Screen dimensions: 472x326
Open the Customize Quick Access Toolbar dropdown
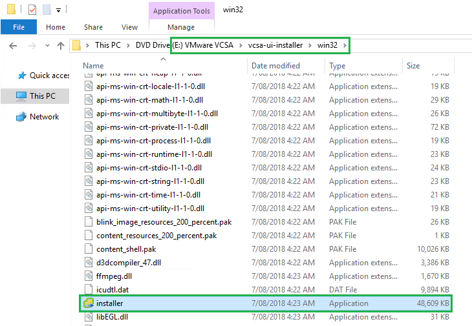click(58, 10)
